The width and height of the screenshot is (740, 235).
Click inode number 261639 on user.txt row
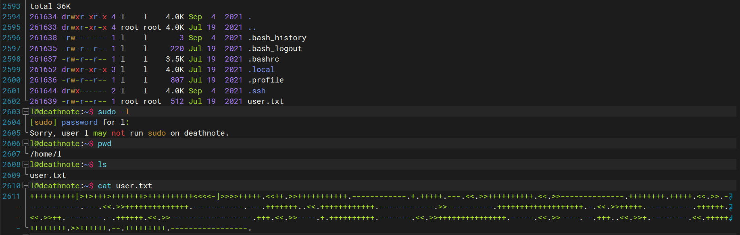coord(43,101)
